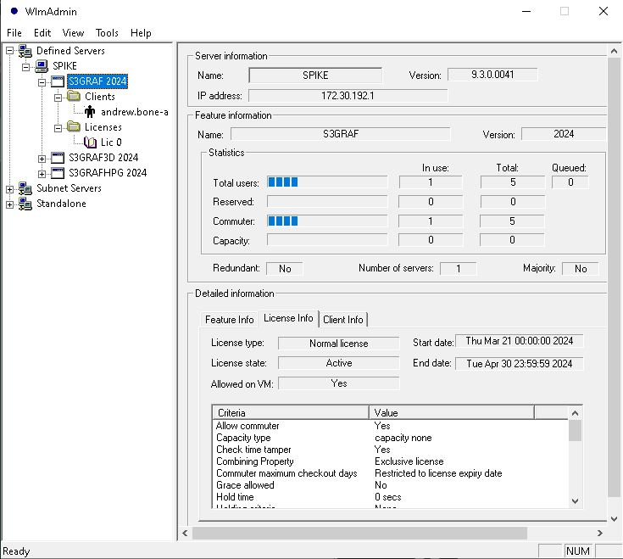Collapse the SPIKE server node

point(25,67)
